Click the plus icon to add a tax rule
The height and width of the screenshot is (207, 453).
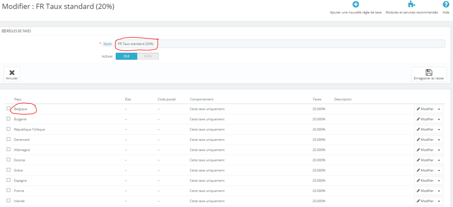tap(356, 5)
